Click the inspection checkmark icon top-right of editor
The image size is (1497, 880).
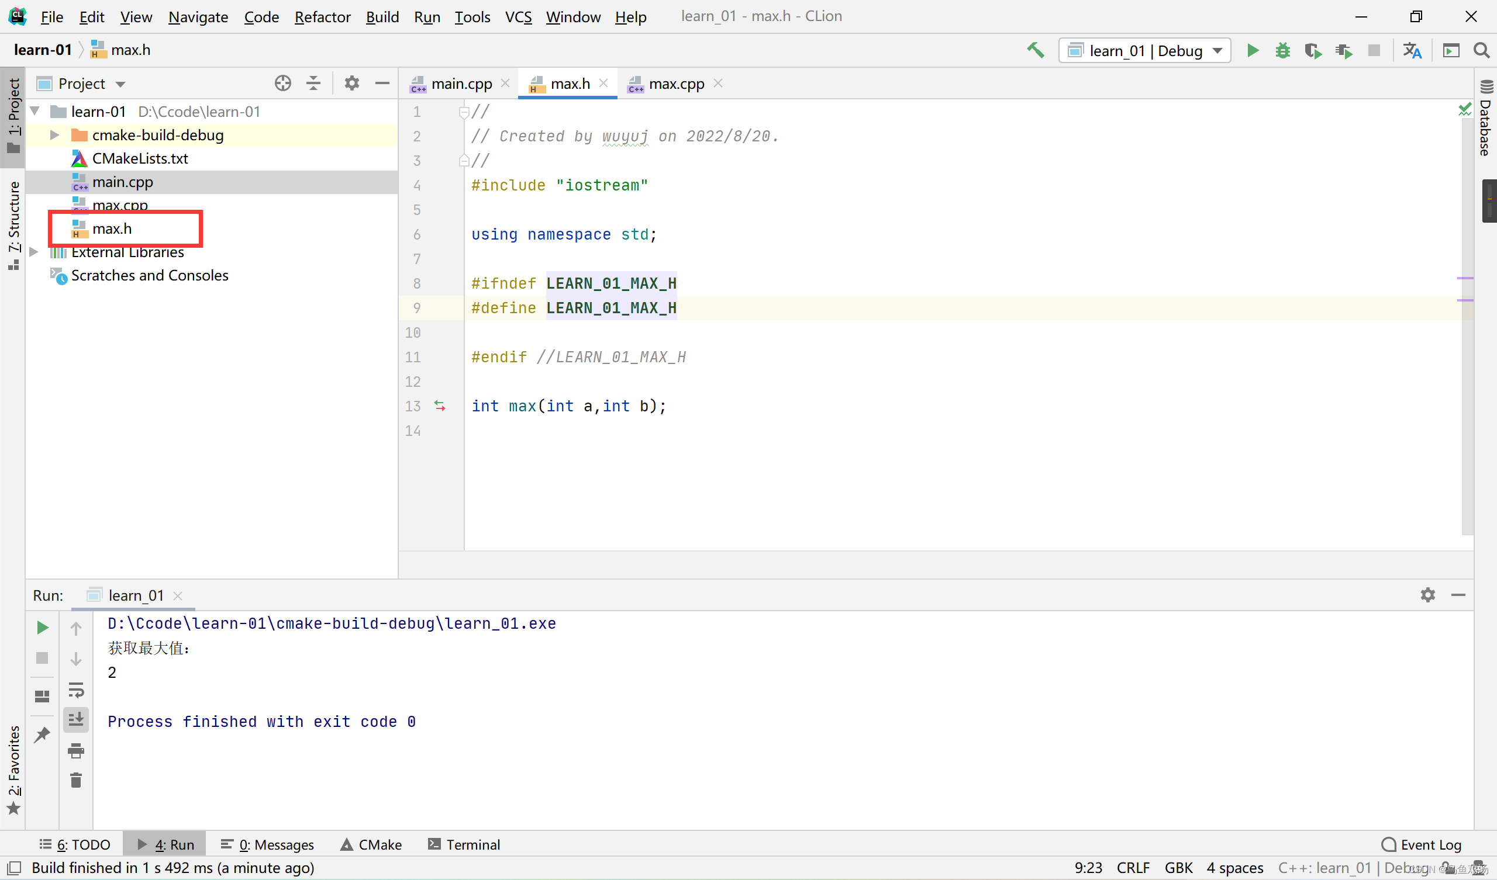click(1465, 109)
